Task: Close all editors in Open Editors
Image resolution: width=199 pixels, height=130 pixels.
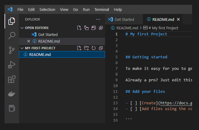Action: pos(101,28)
